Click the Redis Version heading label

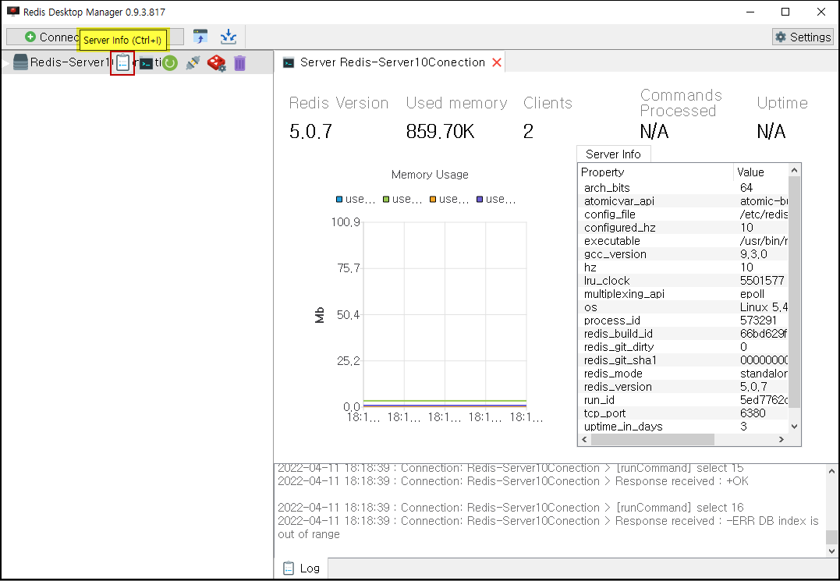pyautogui.click(x=338, y=103)
